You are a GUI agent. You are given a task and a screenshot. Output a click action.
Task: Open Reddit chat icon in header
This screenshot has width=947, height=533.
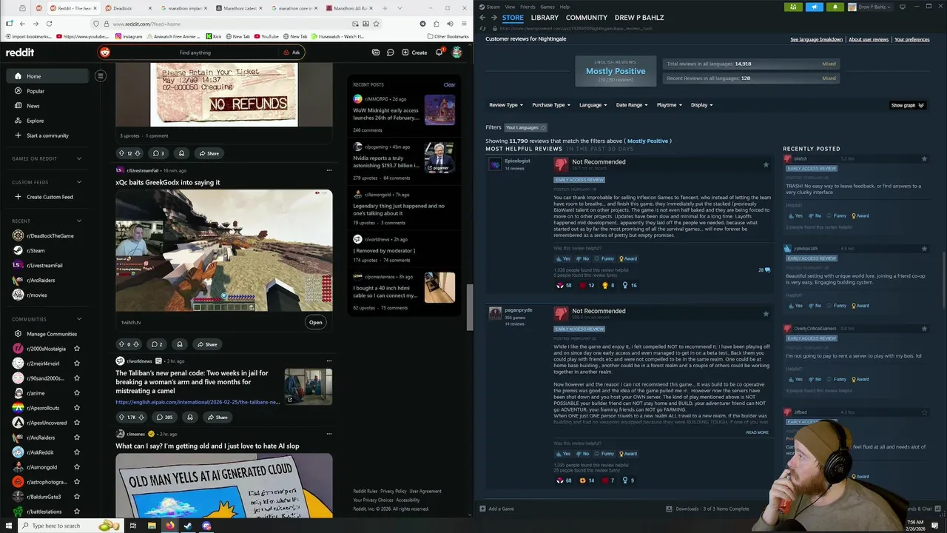pos(390,53)
